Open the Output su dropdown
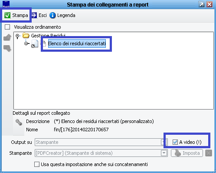The width and height of the screenshot is (216, 173). tap(164, 142)
